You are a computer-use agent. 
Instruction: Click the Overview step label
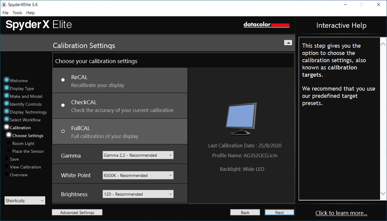(x=19, y=175)
